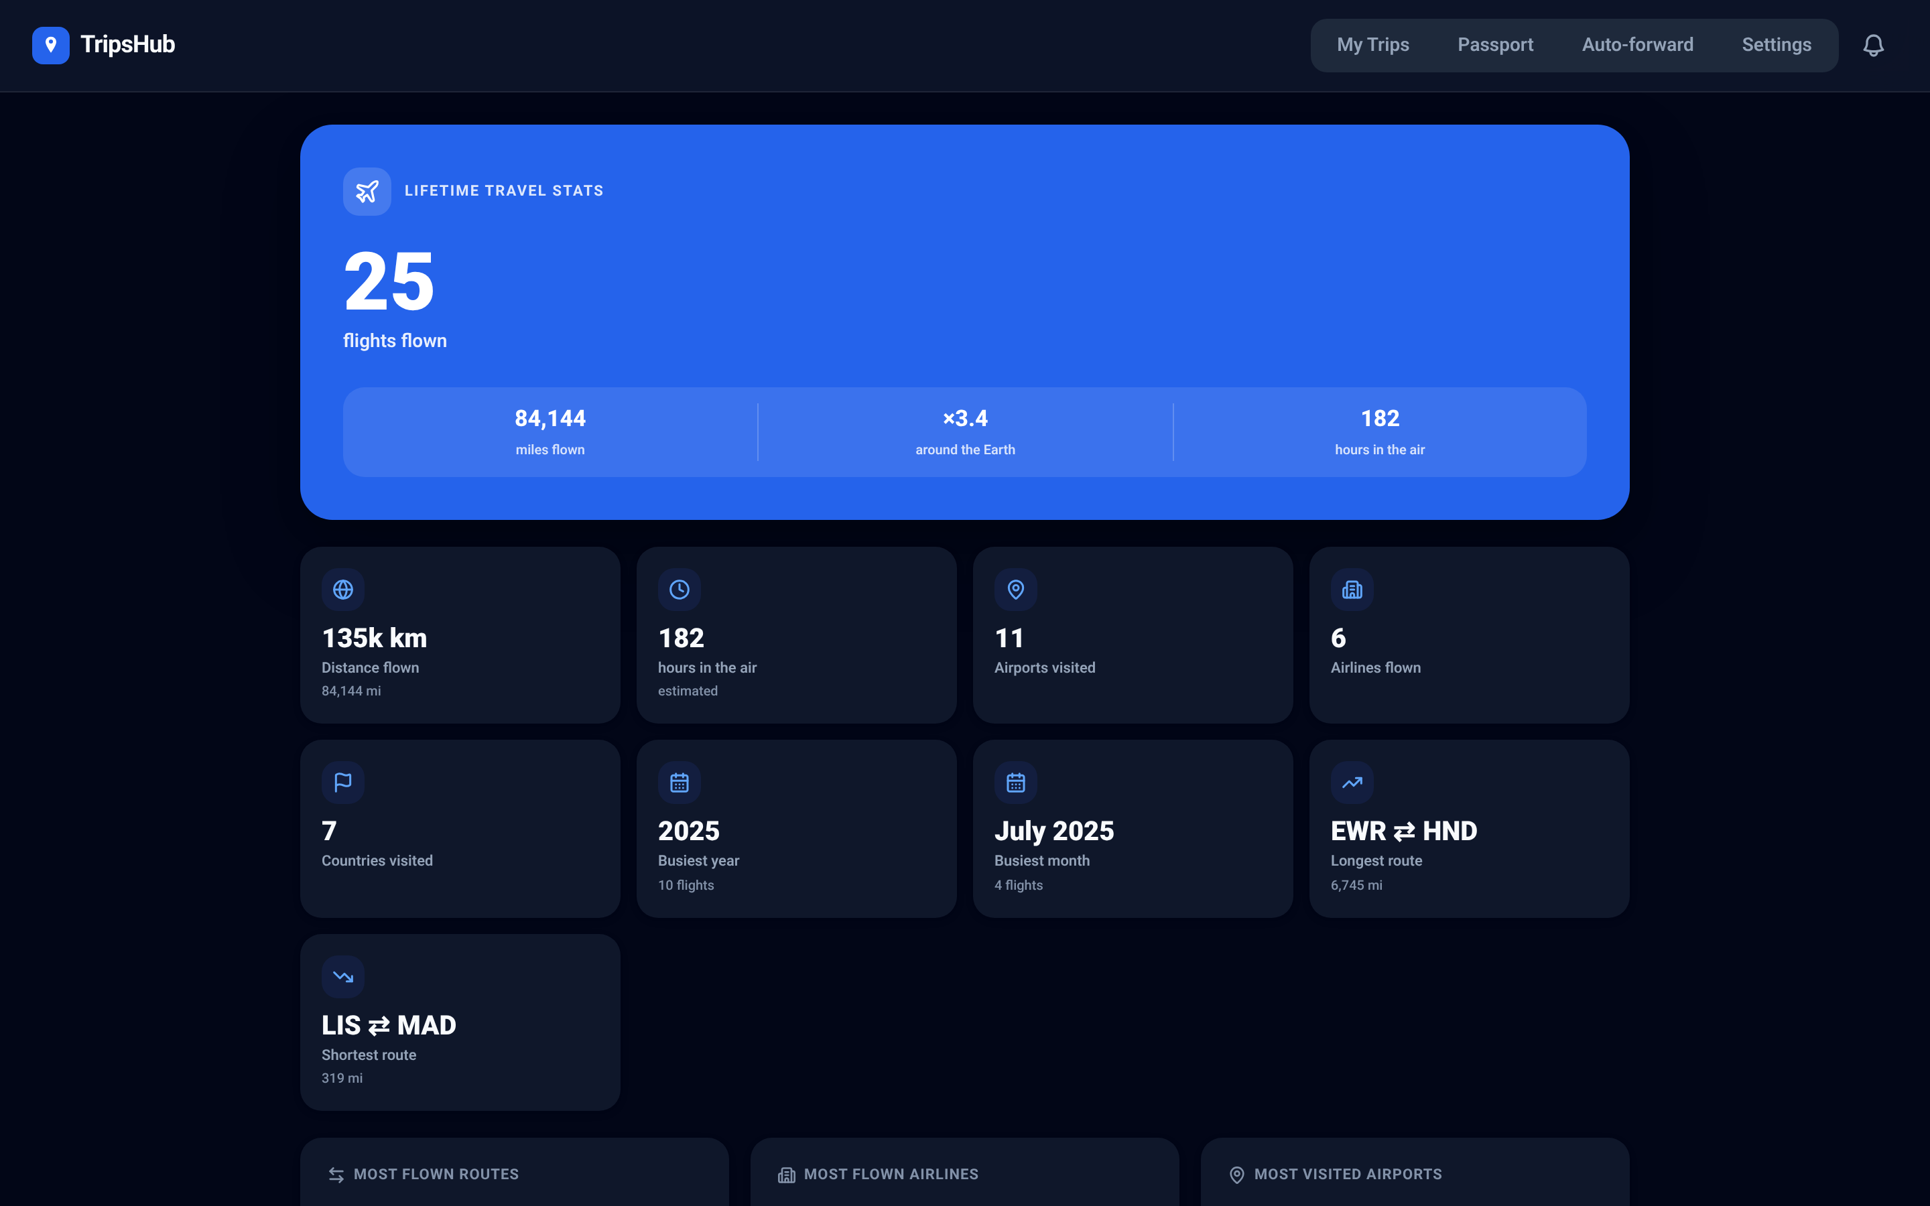The width and height of the screenshot is (1930, 1206).
Task: Click the 25 flights flown number
Action: (x=389, y=281)
